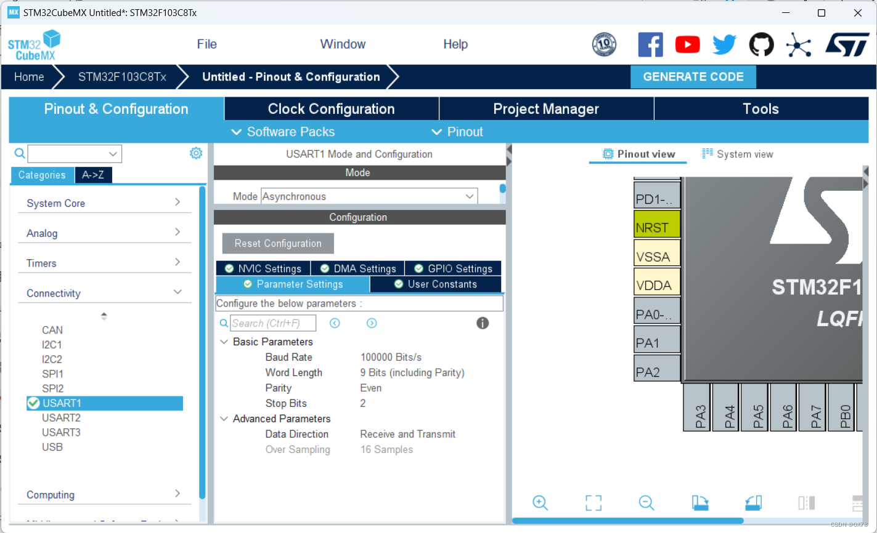Open the Help menu
Viewport: 877px width, 533px height.
pos(455,44)
